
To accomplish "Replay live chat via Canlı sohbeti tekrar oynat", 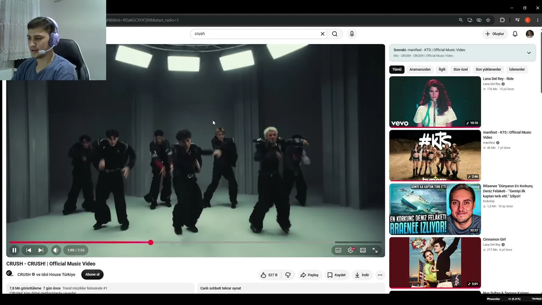I will 221,288.
